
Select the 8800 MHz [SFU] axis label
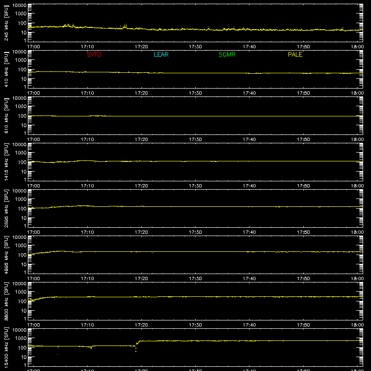point(6,301)
